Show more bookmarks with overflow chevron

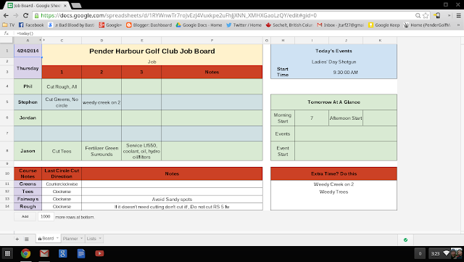pyautogui.click(x=459, y=25)
